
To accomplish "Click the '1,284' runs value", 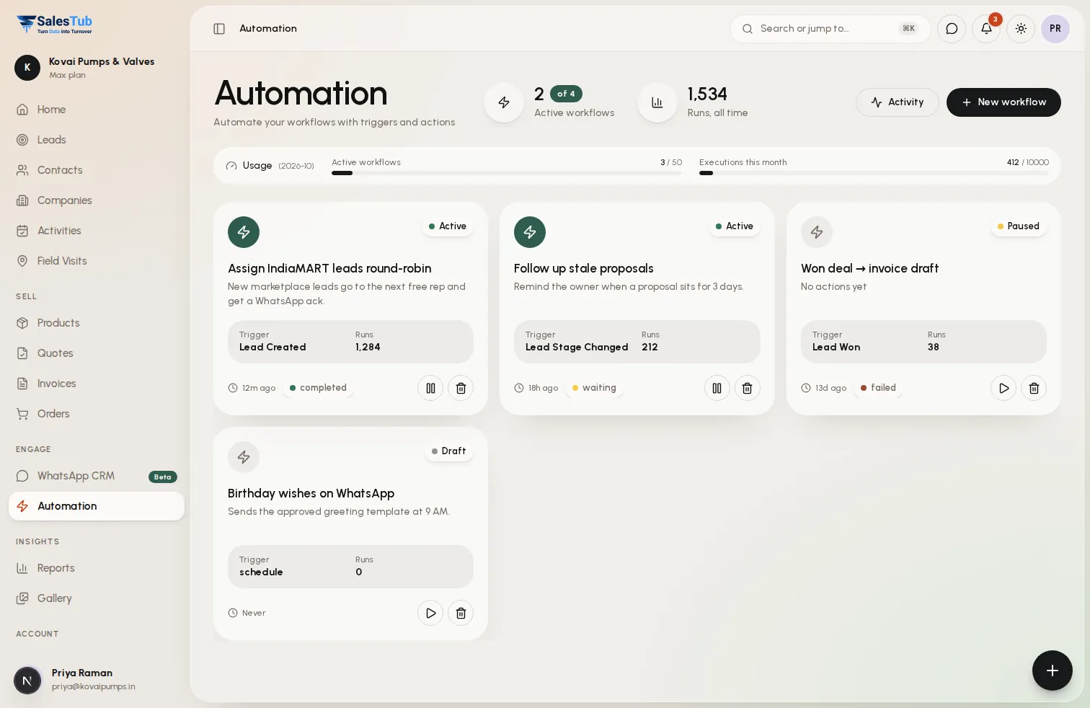I will [x=368, y=347].
